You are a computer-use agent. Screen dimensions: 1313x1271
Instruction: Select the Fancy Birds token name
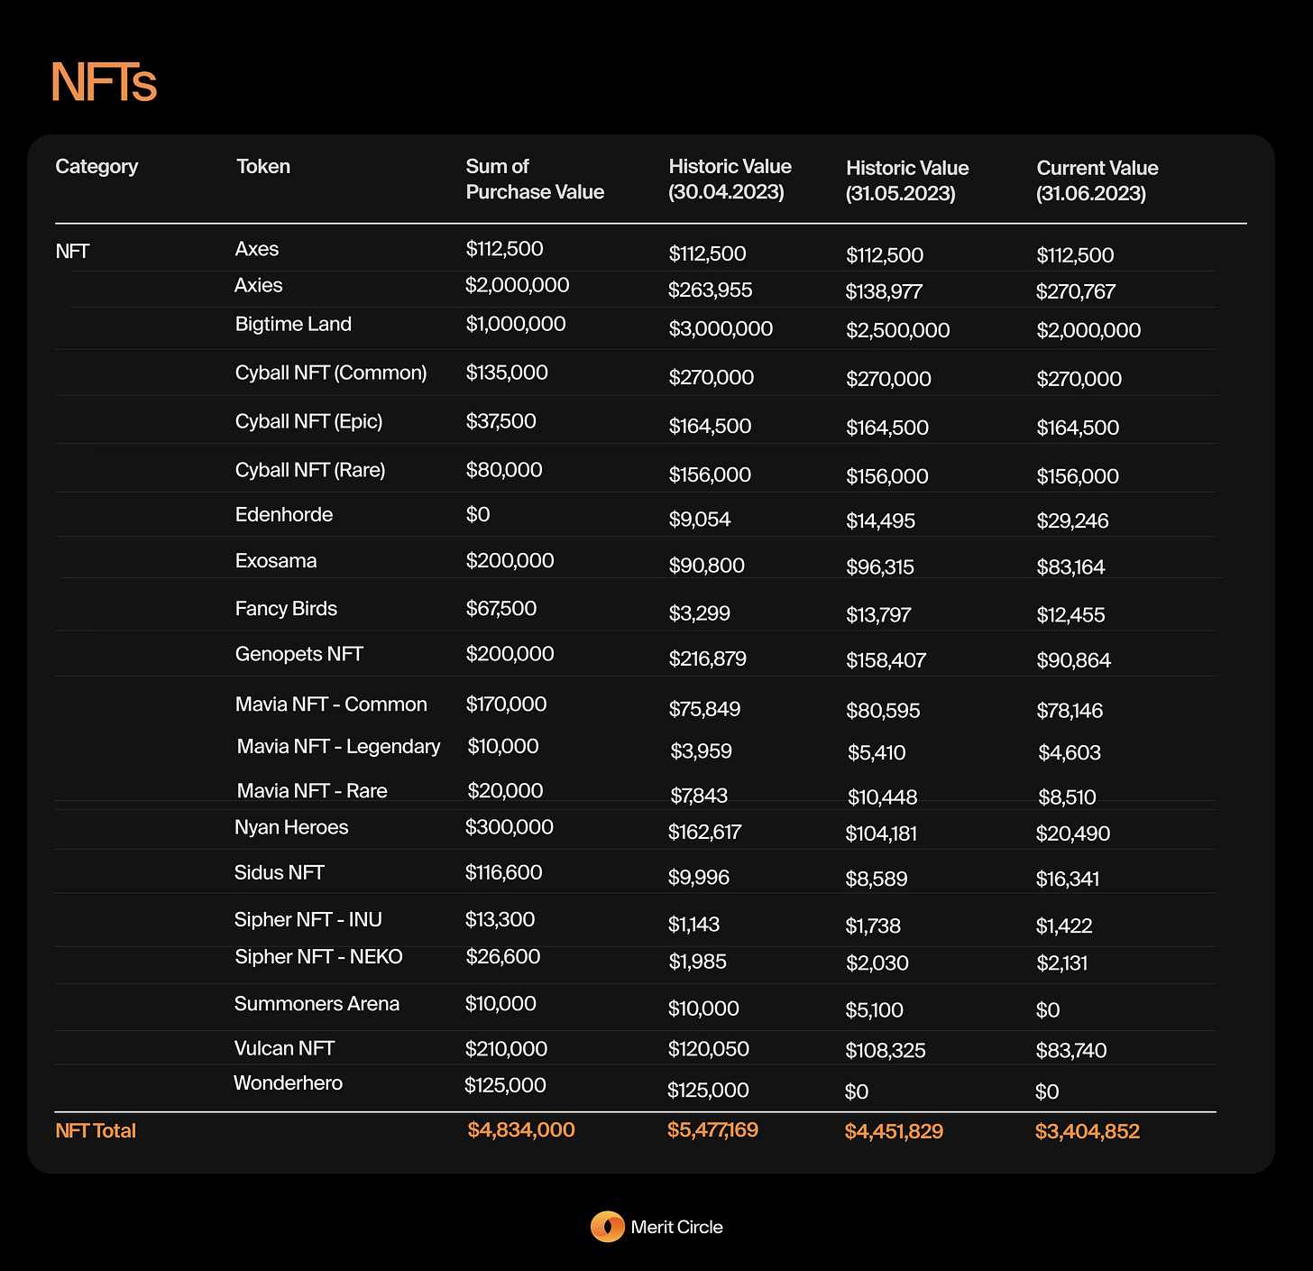pyautogui.click(x=286, y=609)
